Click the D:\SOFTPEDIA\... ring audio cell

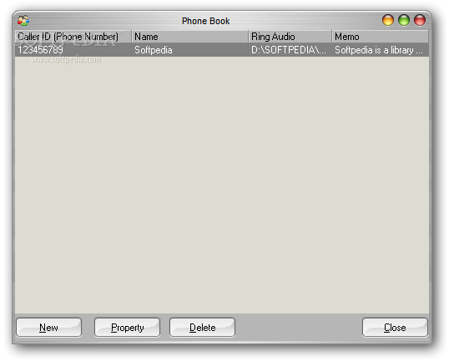click(x=289, y=50)
